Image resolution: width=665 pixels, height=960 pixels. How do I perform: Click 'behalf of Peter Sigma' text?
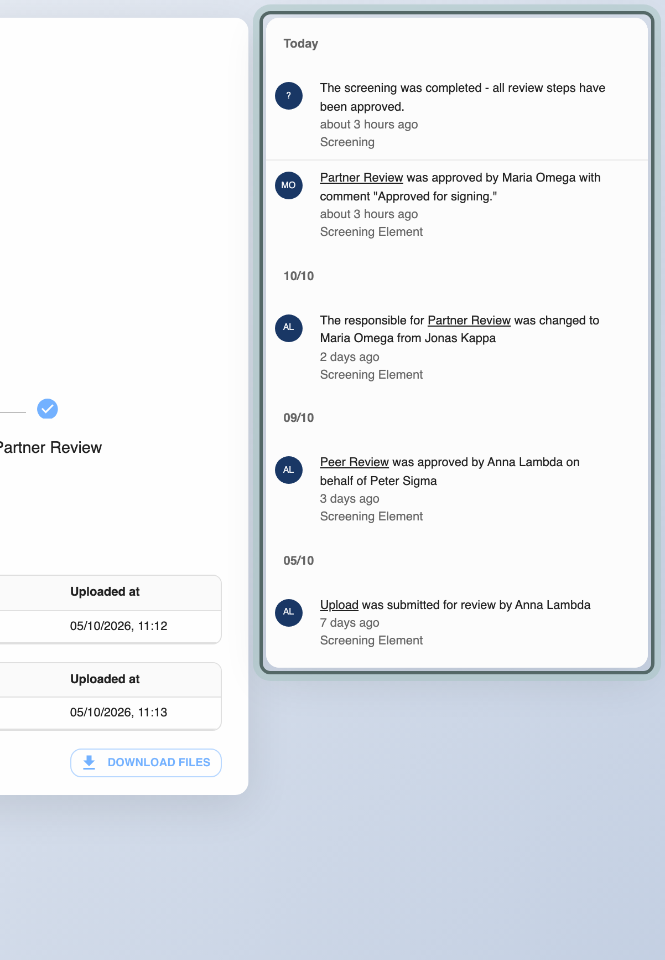[x=378, y=481]
